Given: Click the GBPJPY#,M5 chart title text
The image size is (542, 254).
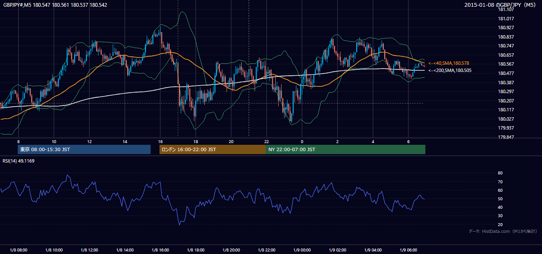Looking at the screenshot, I should 55,5.
